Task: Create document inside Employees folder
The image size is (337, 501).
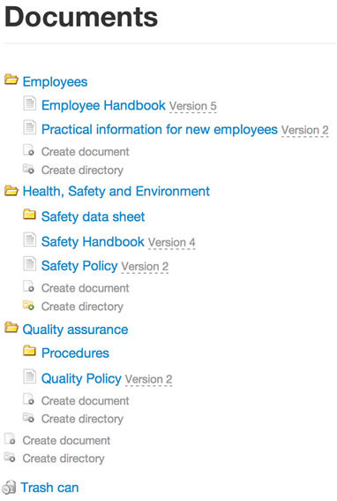Action: click(x=86, y=151)
